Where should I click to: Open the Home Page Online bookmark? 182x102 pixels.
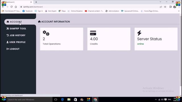150,11
